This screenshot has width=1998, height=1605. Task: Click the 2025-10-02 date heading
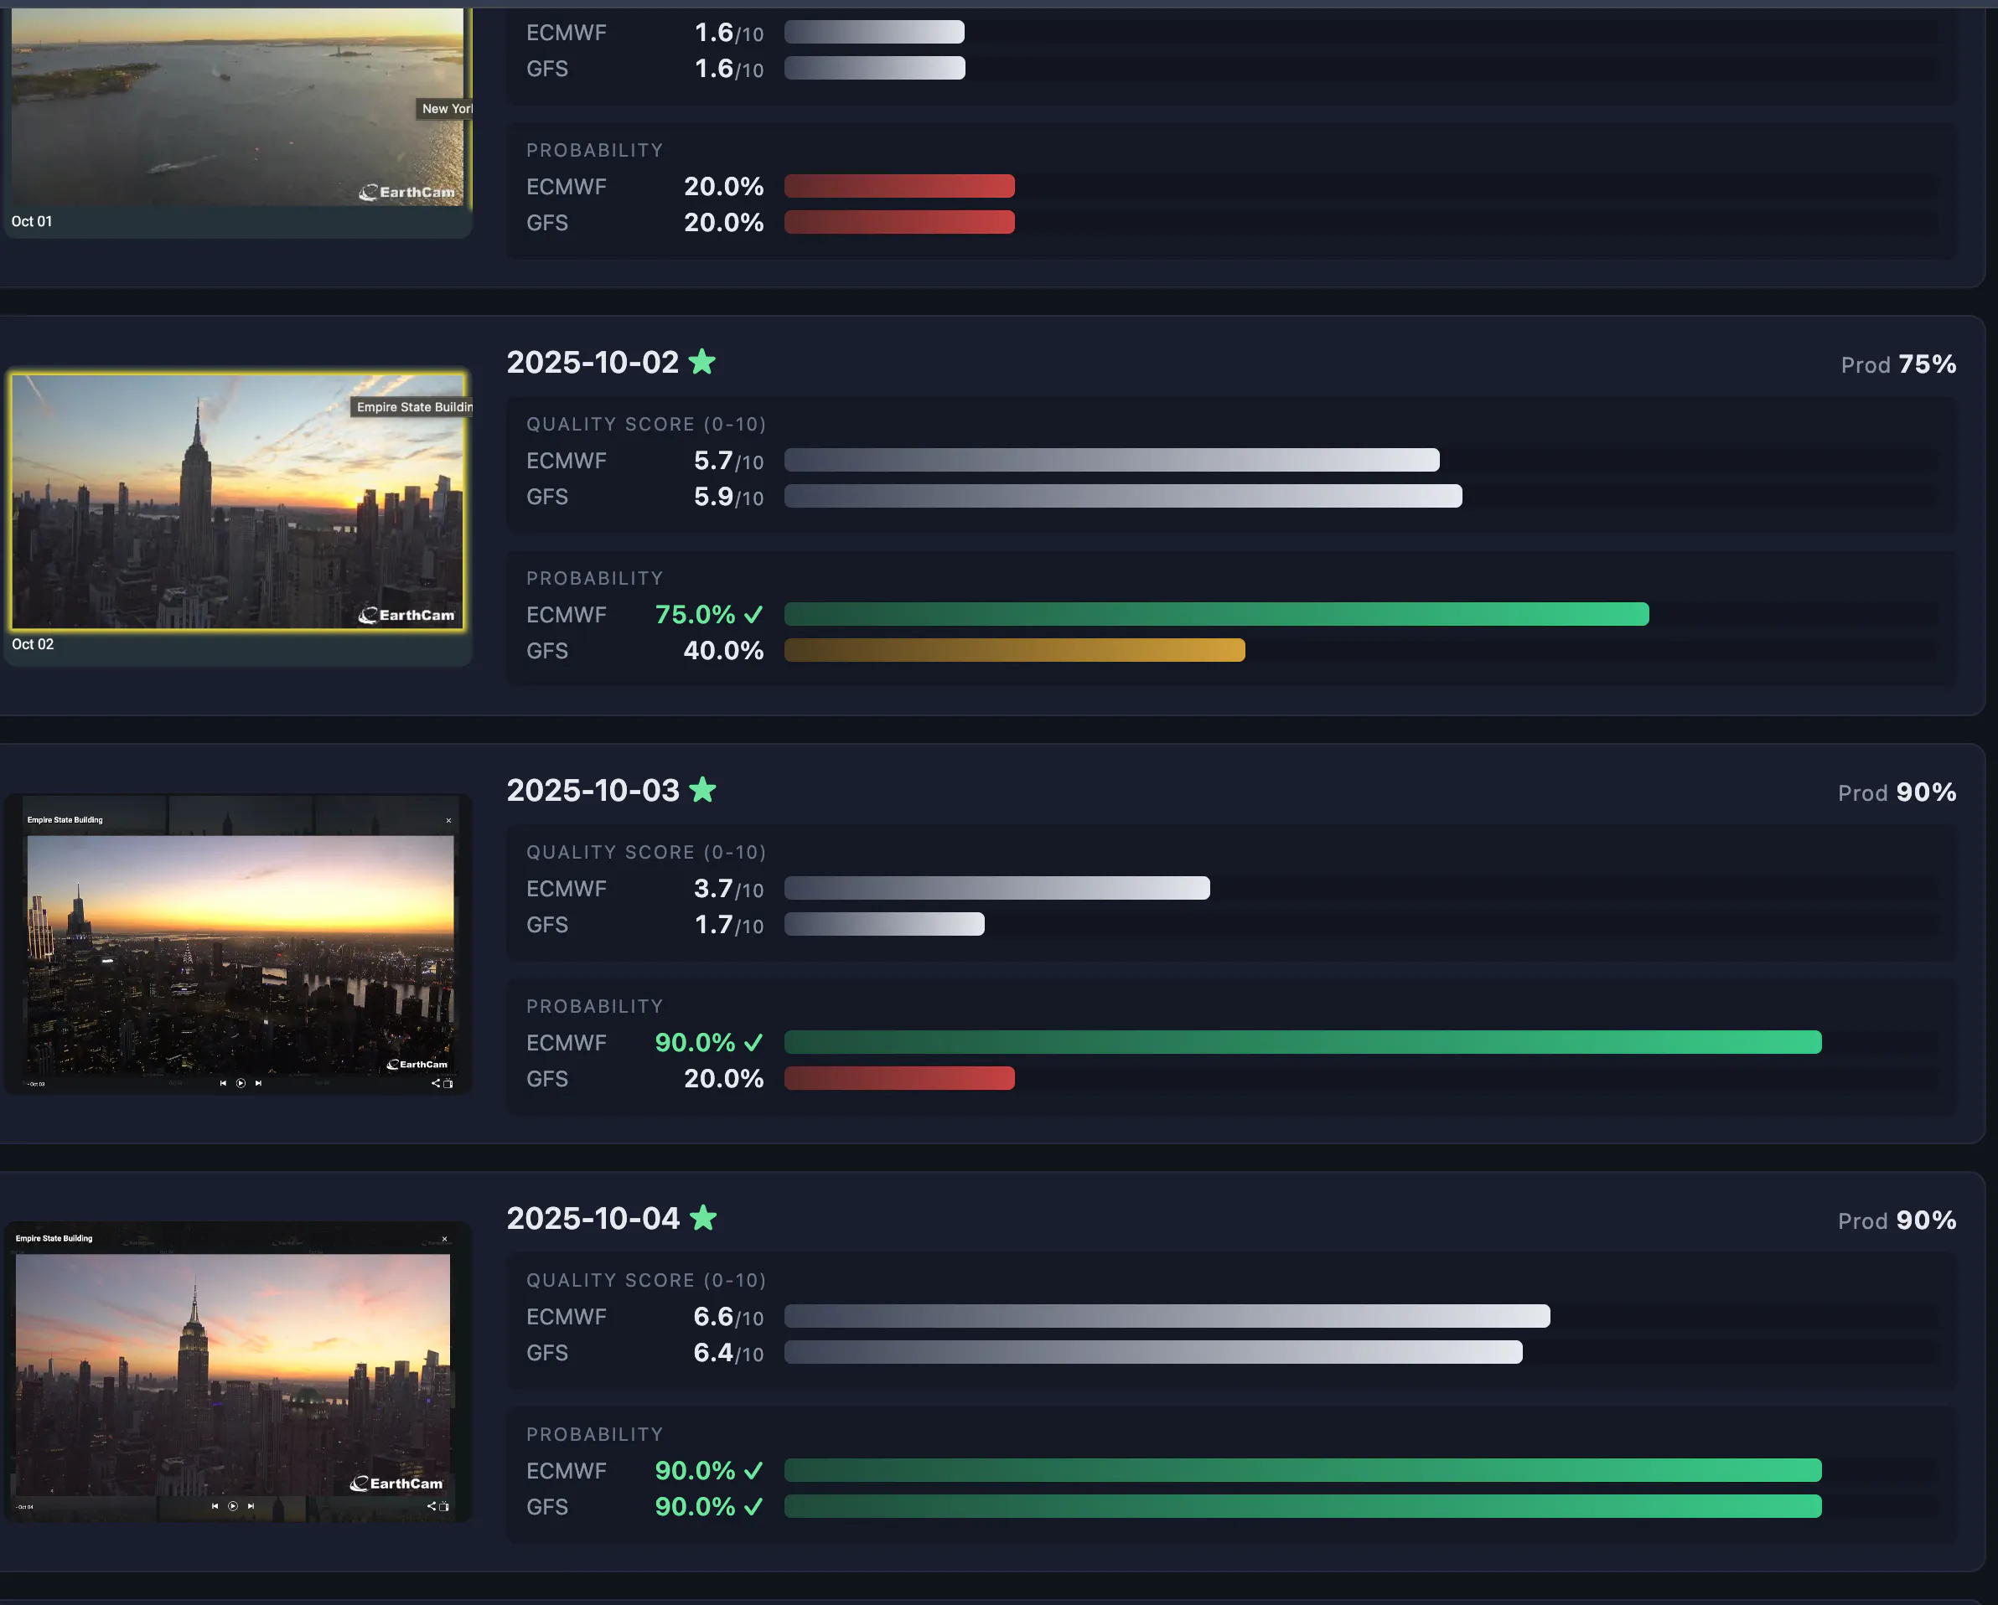[x=593, y=362]
